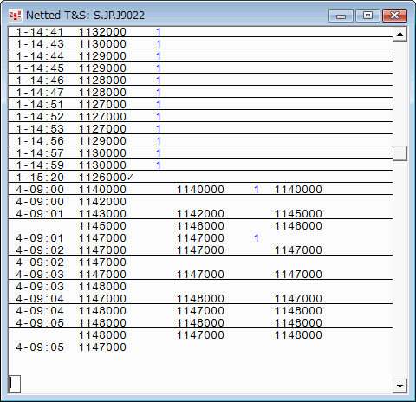Select the 1-14:44 time entry
The width and height of the screenshot is (416, 402).
coord(40,56)
